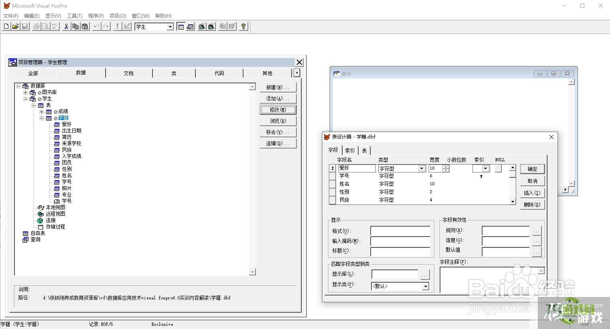Open the Data Session window icon
Image resolution: width=610 pixels, height=329 pixels.
tap(190, 26)
